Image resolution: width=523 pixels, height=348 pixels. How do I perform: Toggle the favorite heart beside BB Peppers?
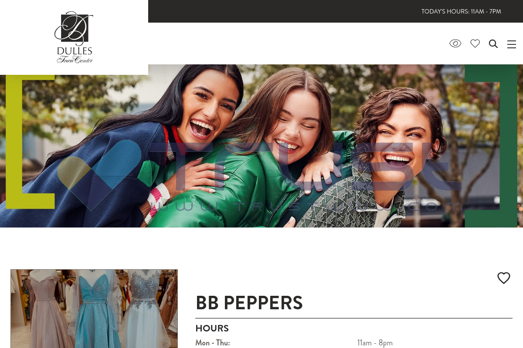pyautogui.click(x=504, y=278)
